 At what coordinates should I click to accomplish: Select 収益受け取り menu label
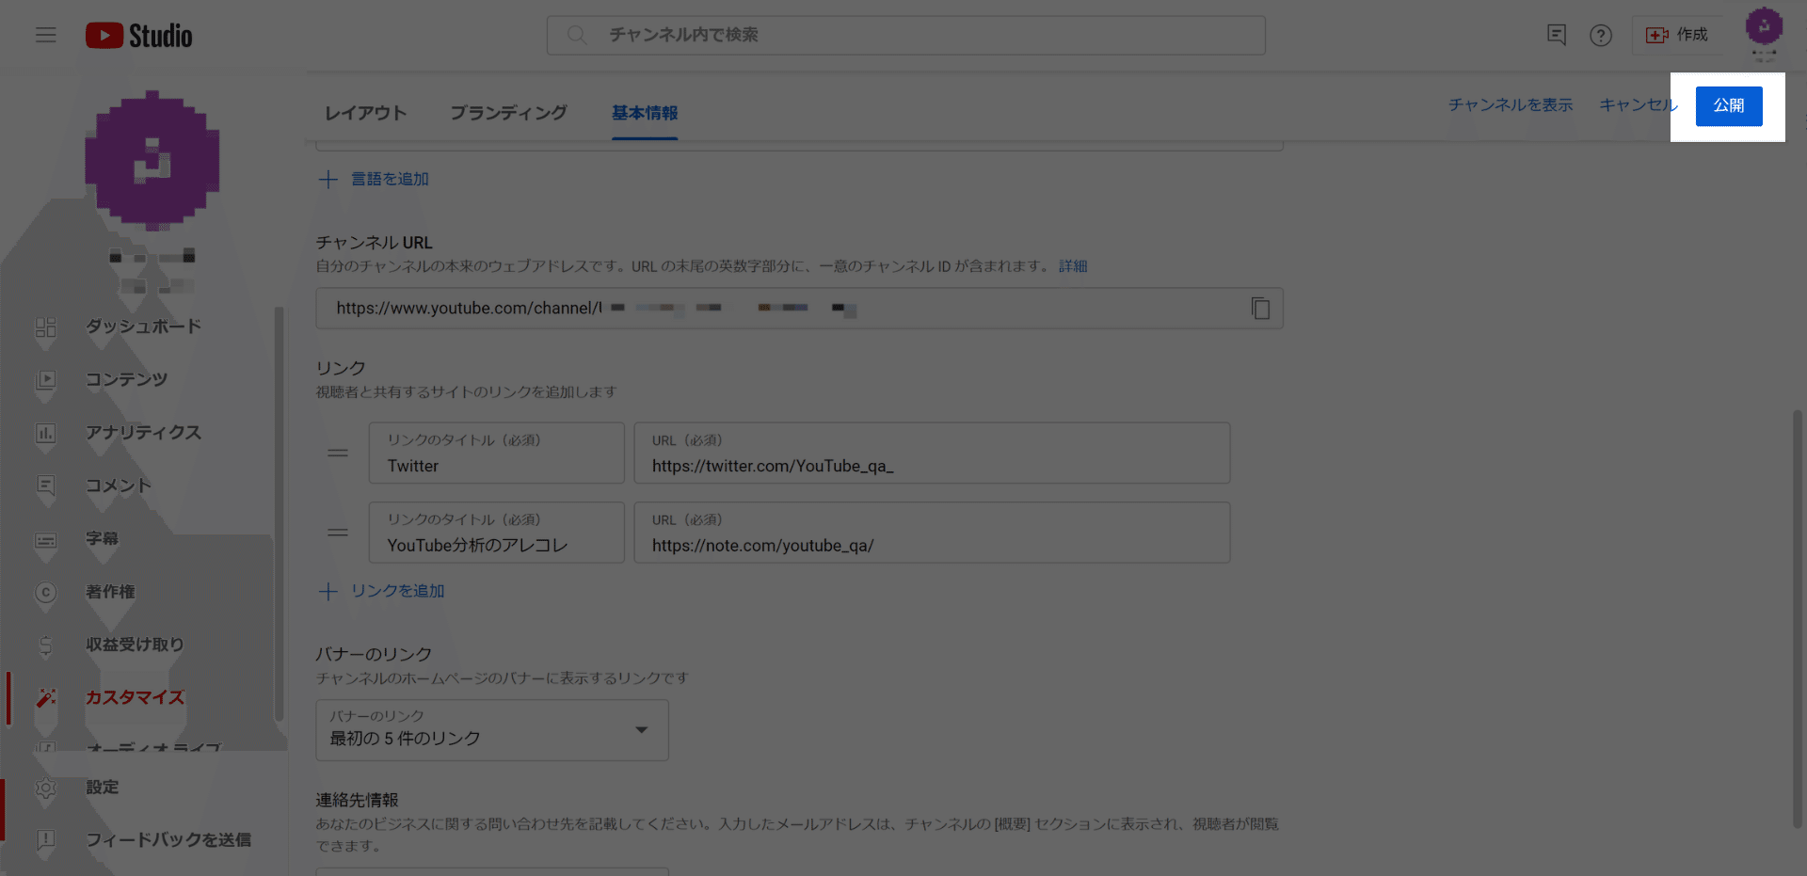(135, 645)
